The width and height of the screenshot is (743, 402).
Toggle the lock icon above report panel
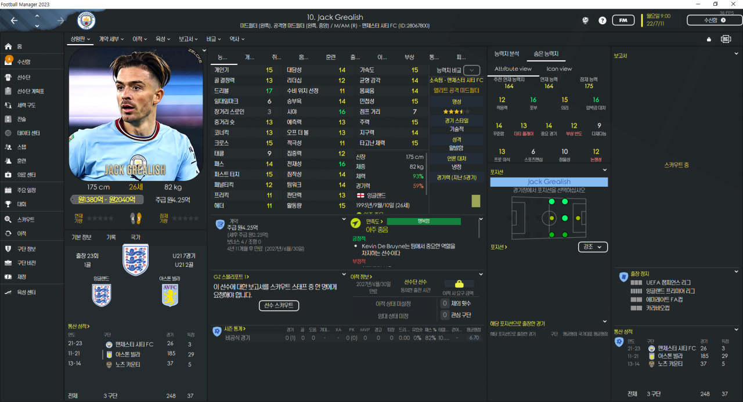[x=709, y=39]
